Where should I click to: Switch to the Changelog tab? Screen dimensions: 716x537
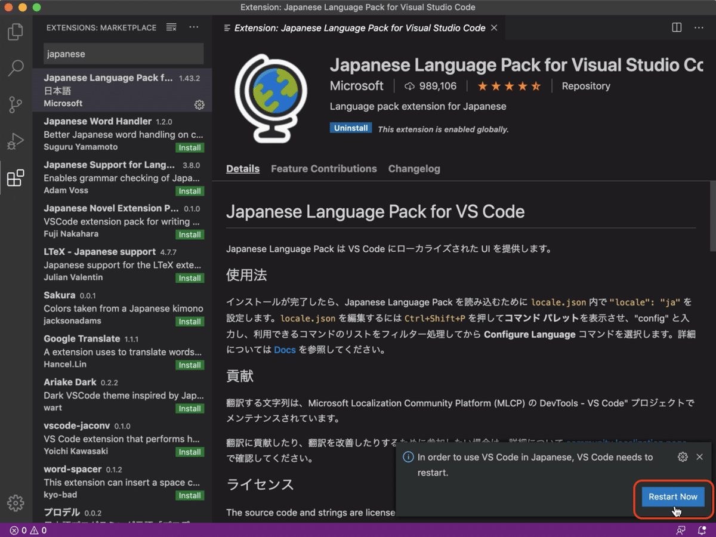(414, 169)
